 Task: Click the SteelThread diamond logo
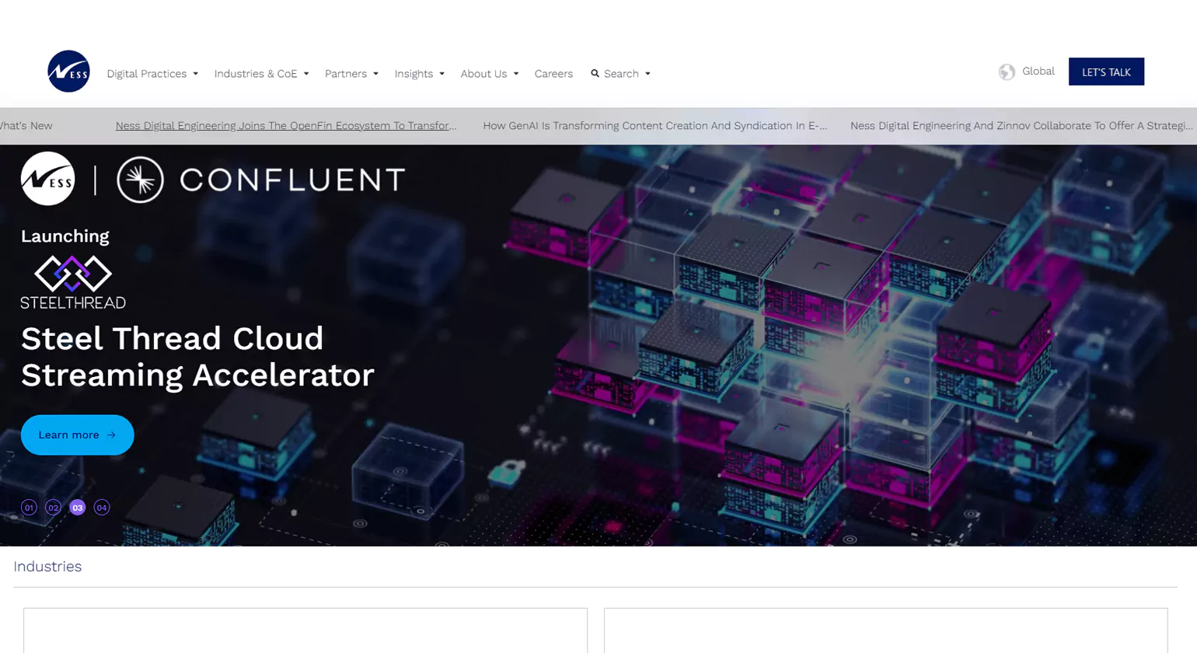click(73, 274)
